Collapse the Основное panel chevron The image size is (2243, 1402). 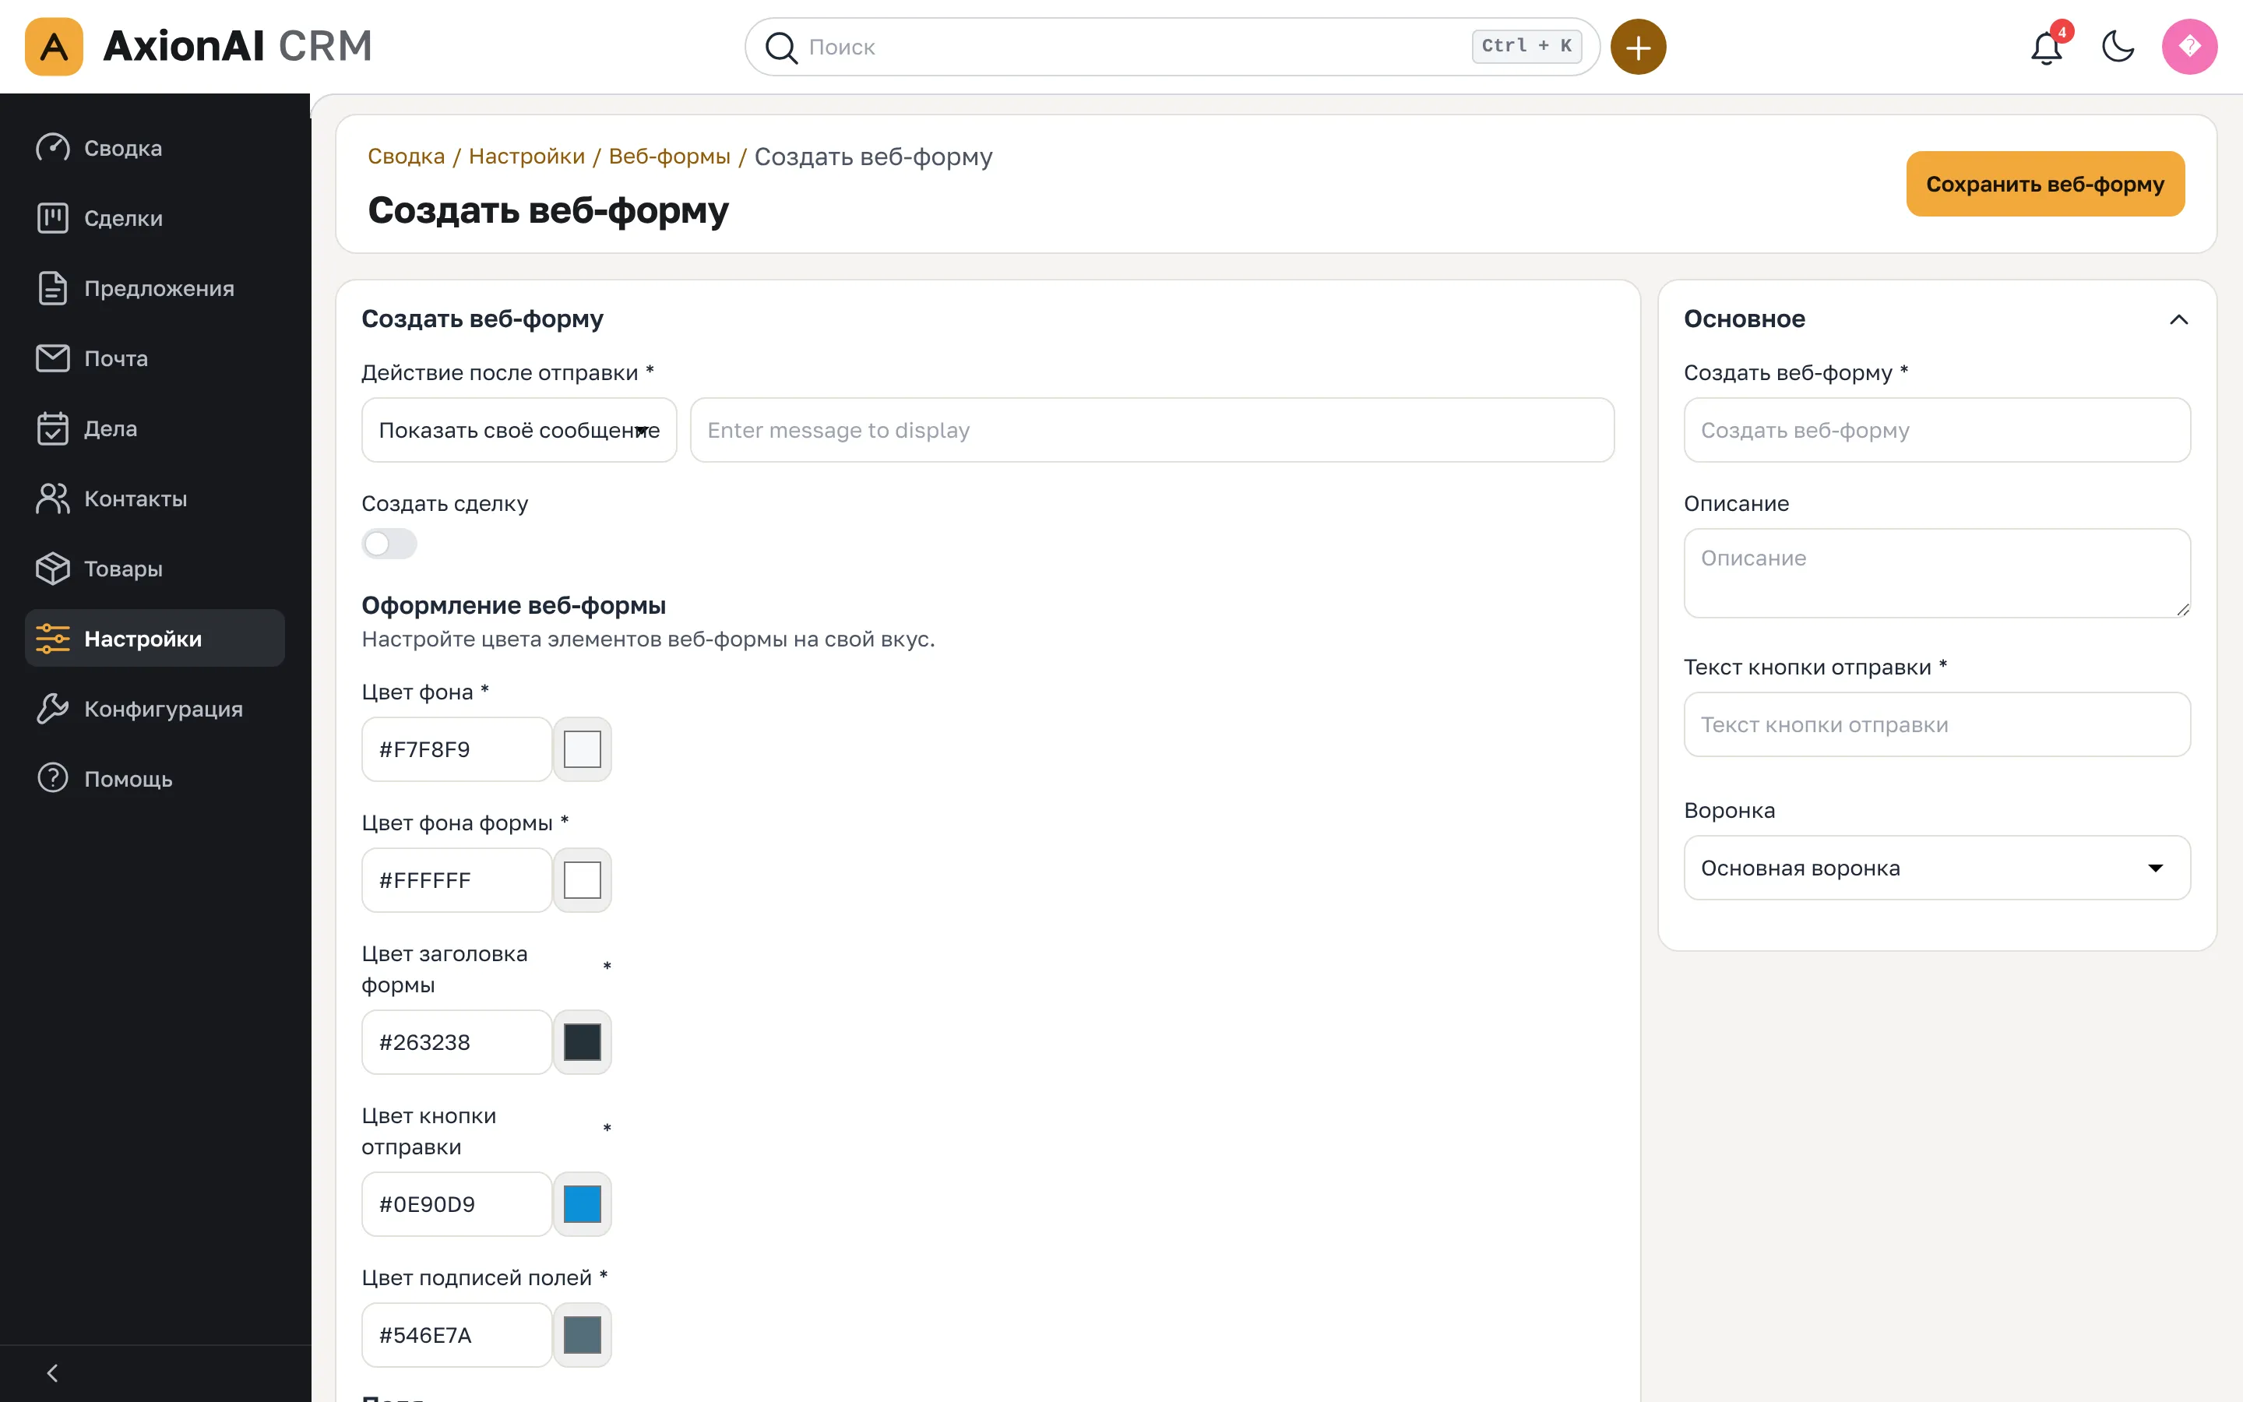pyautogui.click(x=2179, y=320)
